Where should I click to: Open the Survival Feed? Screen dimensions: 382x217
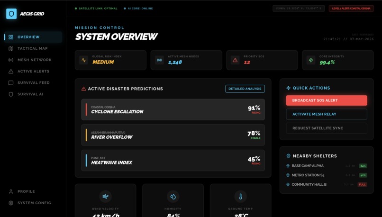[x=33, y=83]
